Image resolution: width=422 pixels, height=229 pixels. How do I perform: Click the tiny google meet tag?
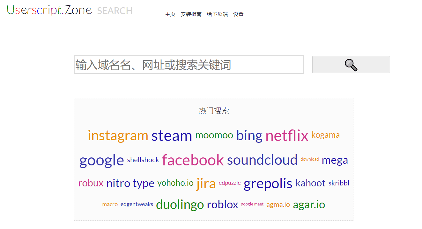point(252,204)
